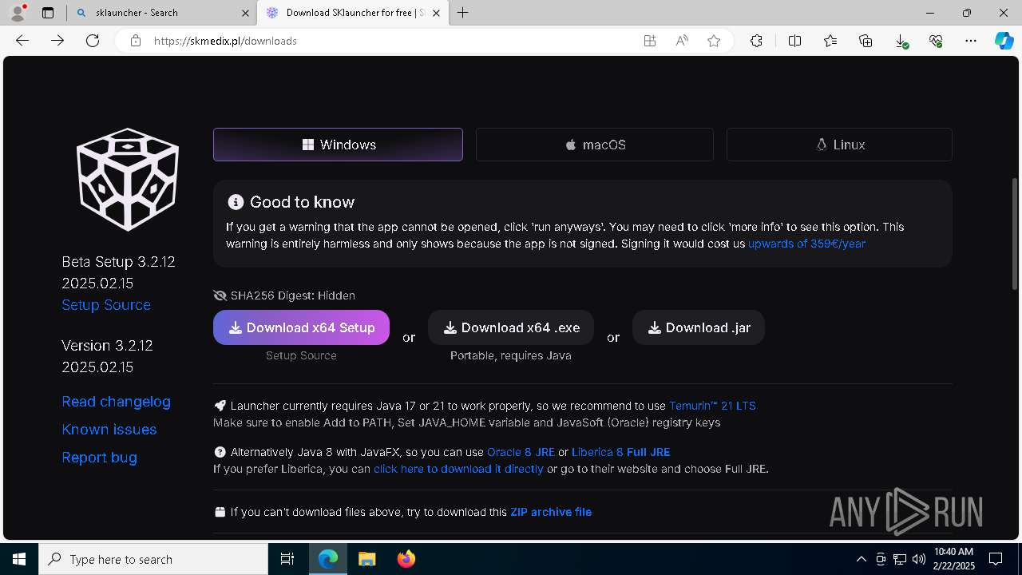Viewport: 1022px width, 575px height.
Task: Click the browser Back arrow
Action: [22, 41]
